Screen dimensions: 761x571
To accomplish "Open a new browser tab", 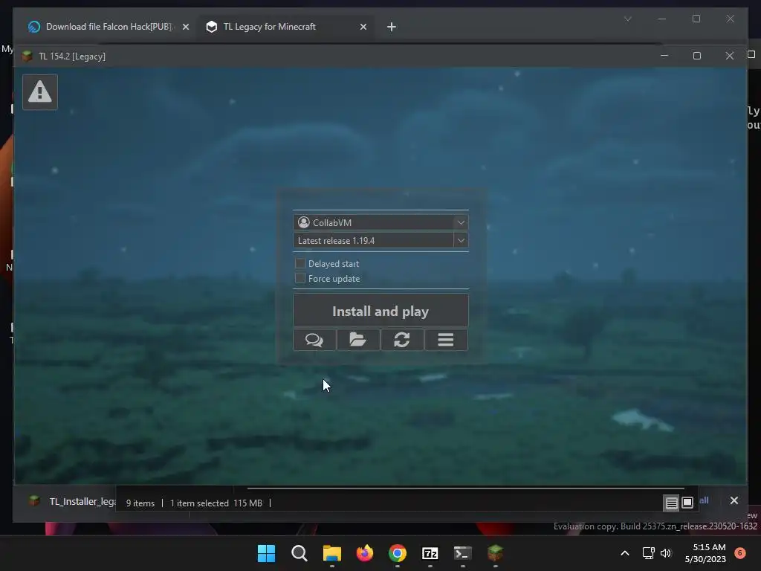I will tap(391, 28).
